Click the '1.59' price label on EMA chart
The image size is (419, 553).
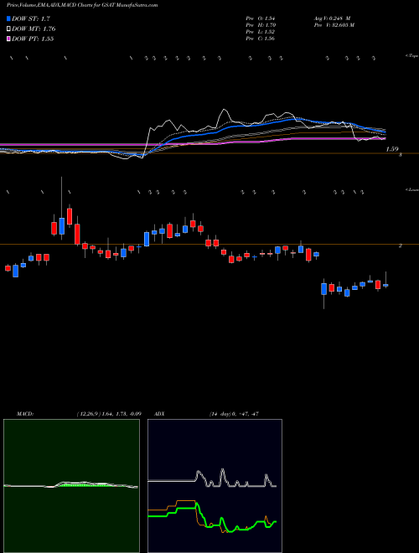pyautogui.click(x=392, y=149)
